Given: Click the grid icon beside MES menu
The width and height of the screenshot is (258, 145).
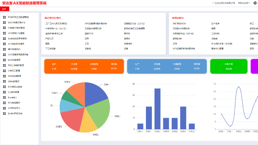Looking at the screenshot, I should 4,49.
